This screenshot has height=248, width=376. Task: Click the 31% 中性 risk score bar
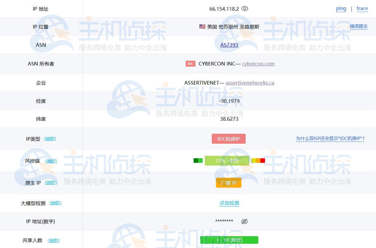click(227, 161)
